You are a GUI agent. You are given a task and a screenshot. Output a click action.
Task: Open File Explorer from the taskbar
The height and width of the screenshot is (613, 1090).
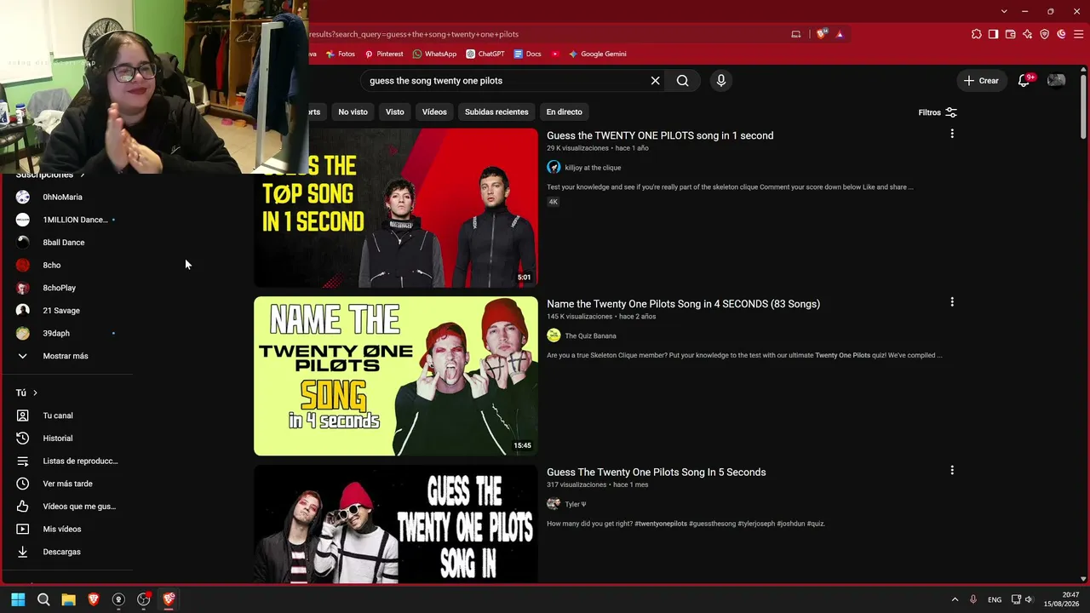(68, 599)
